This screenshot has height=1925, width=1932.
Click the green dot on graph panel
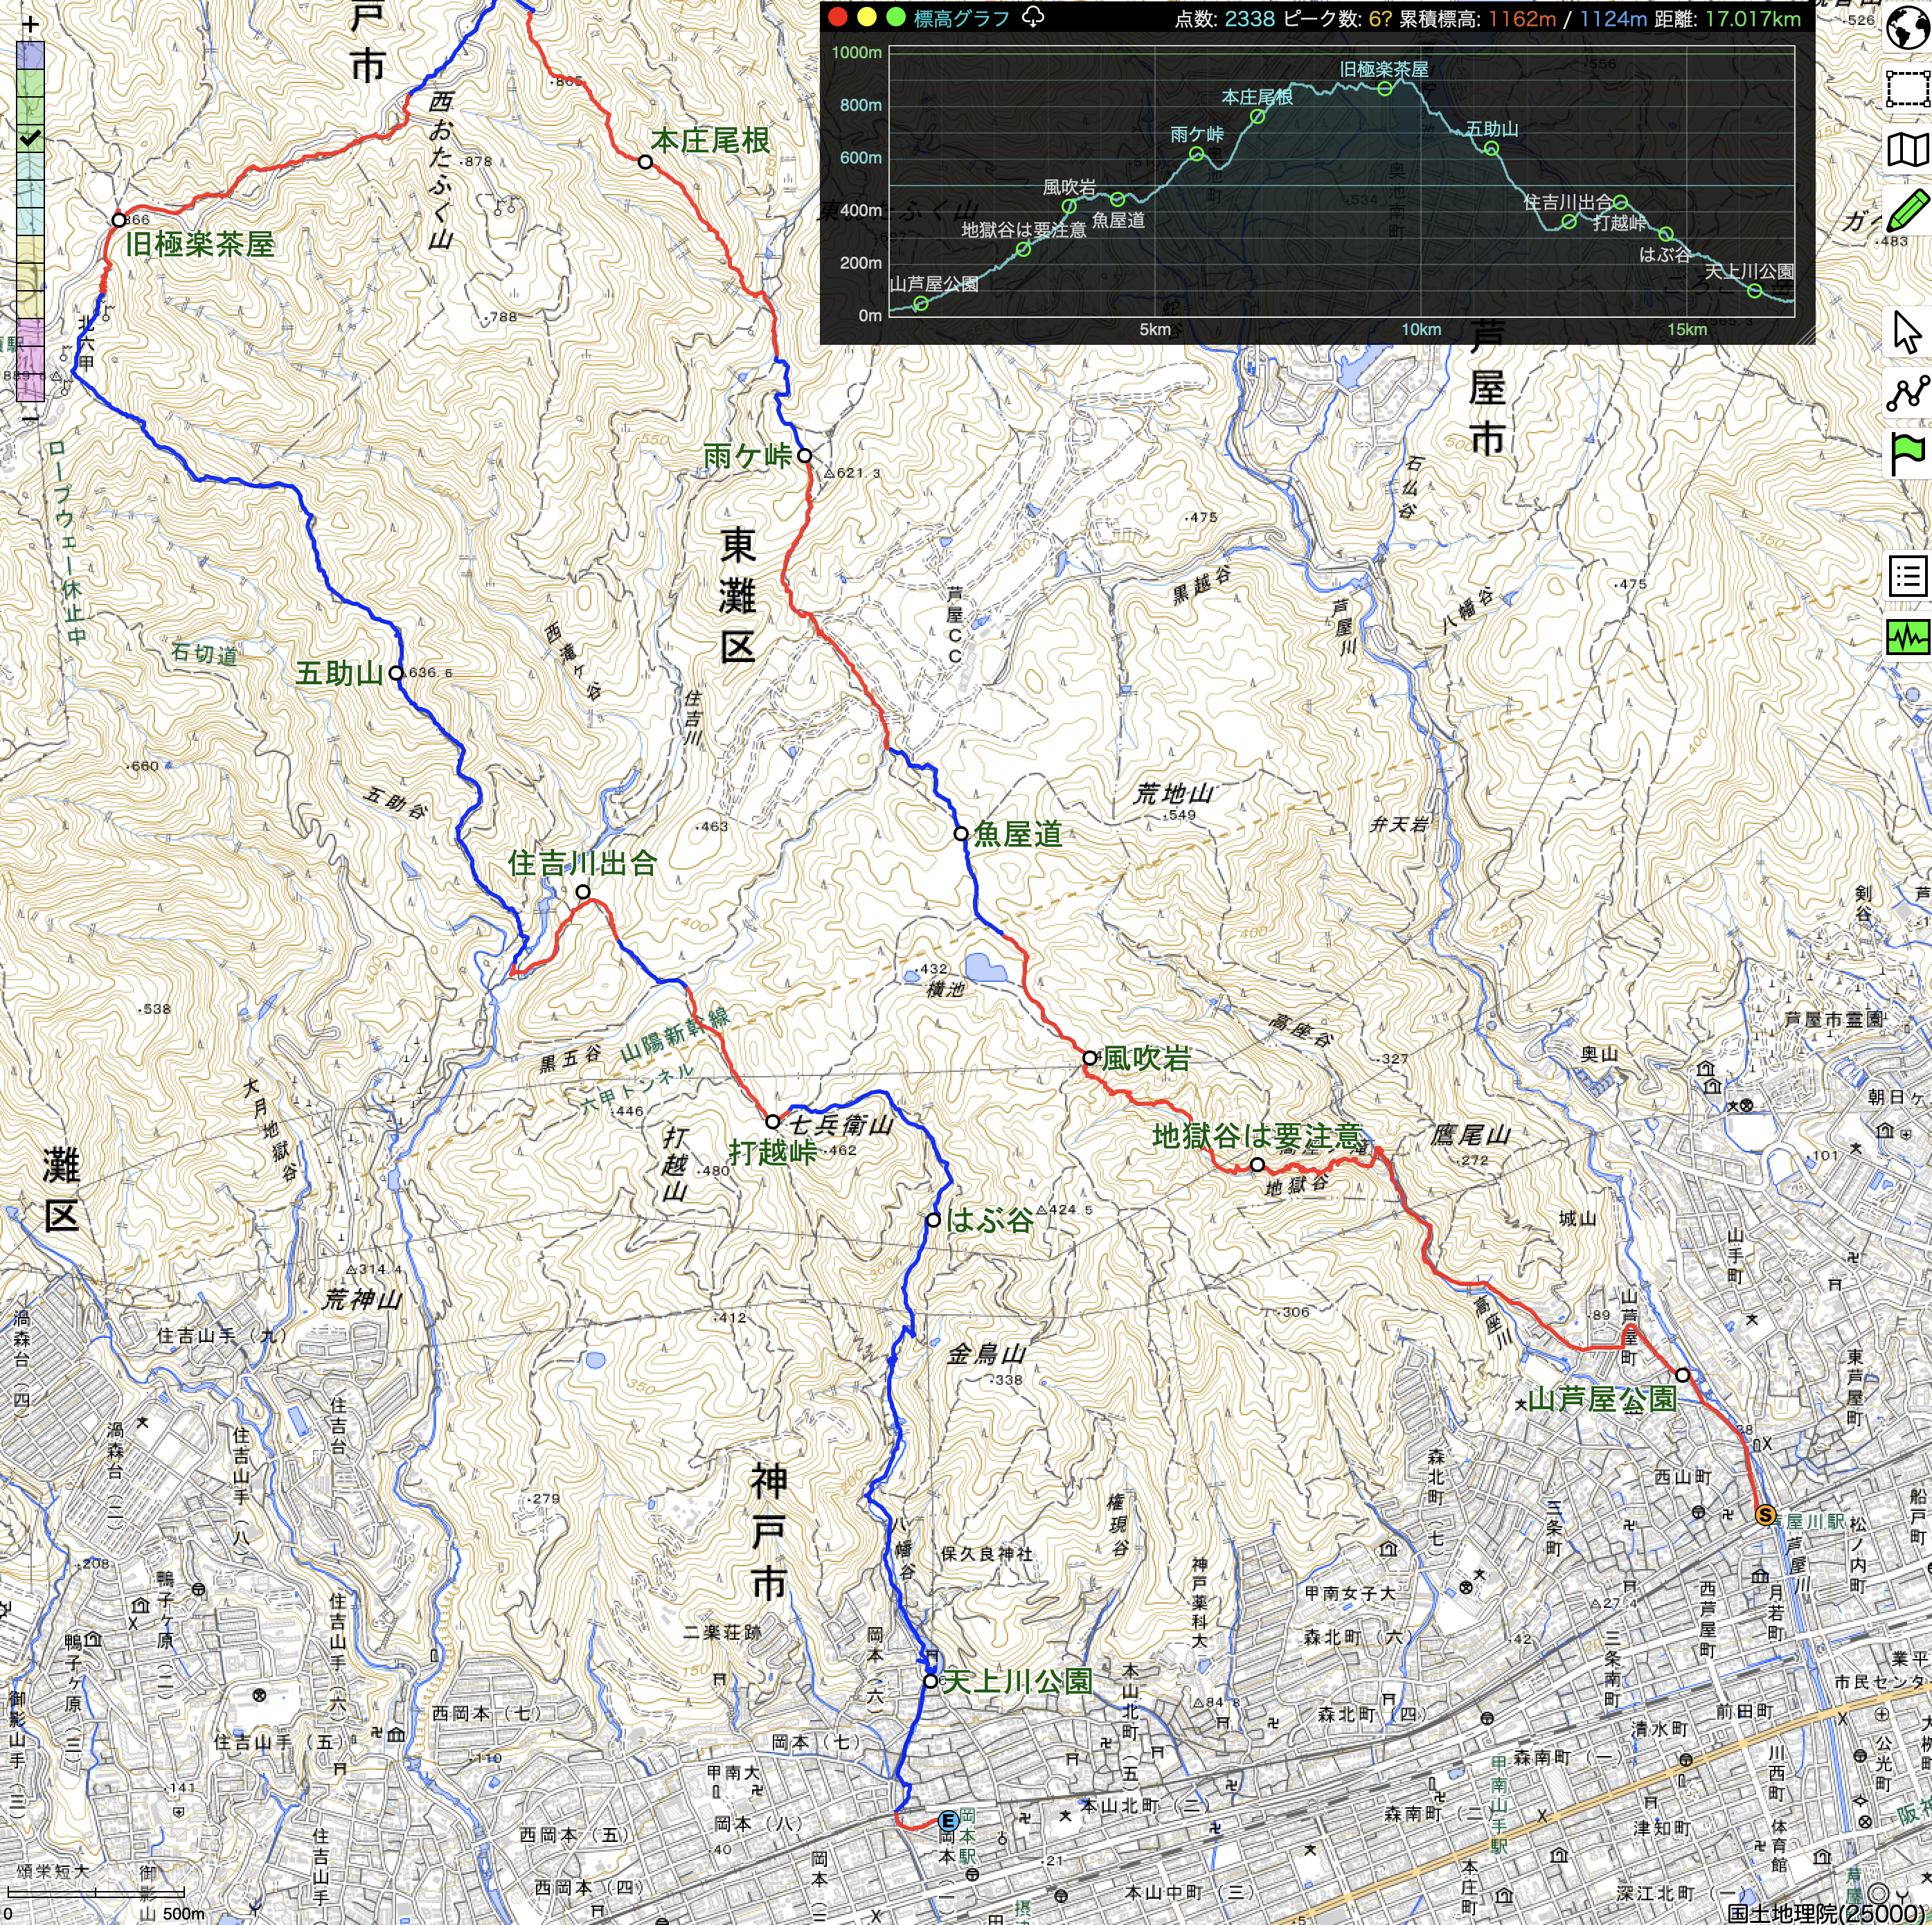(x=896, y=17)
